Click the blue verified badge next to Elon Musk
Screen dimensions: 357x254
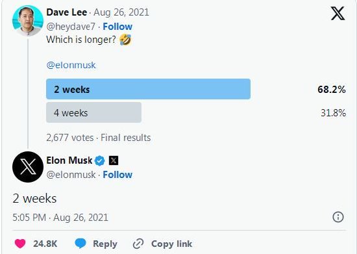[x=99, y=160]
